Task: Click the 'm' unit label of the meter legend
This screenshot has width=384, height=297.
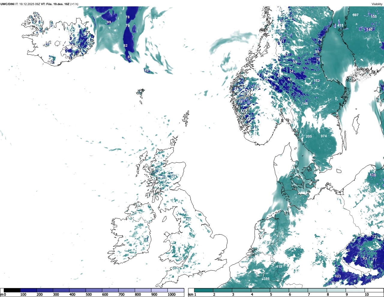Action: (2, 295)
